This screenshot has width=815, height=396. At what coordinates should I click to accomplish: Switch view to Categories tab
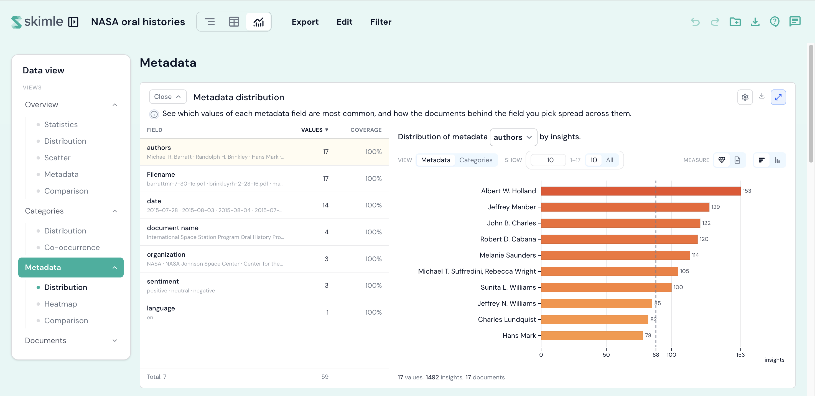476,160
